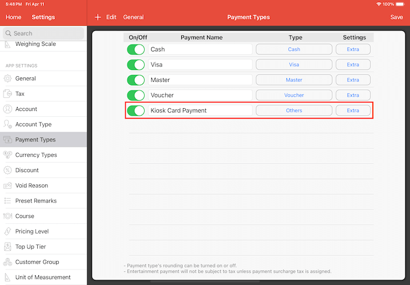Click the settings Search field
This screenshot has width=410, height=285.
point(43,34)
